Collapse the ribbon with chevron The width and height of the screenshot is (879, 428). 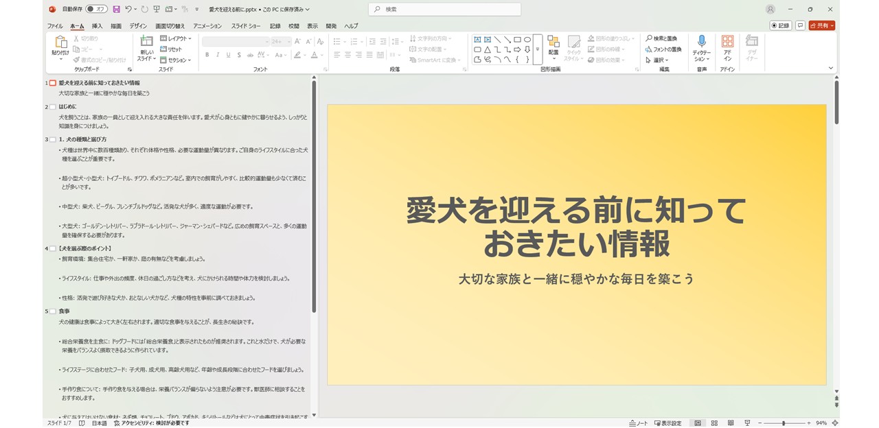click(830, 68)
